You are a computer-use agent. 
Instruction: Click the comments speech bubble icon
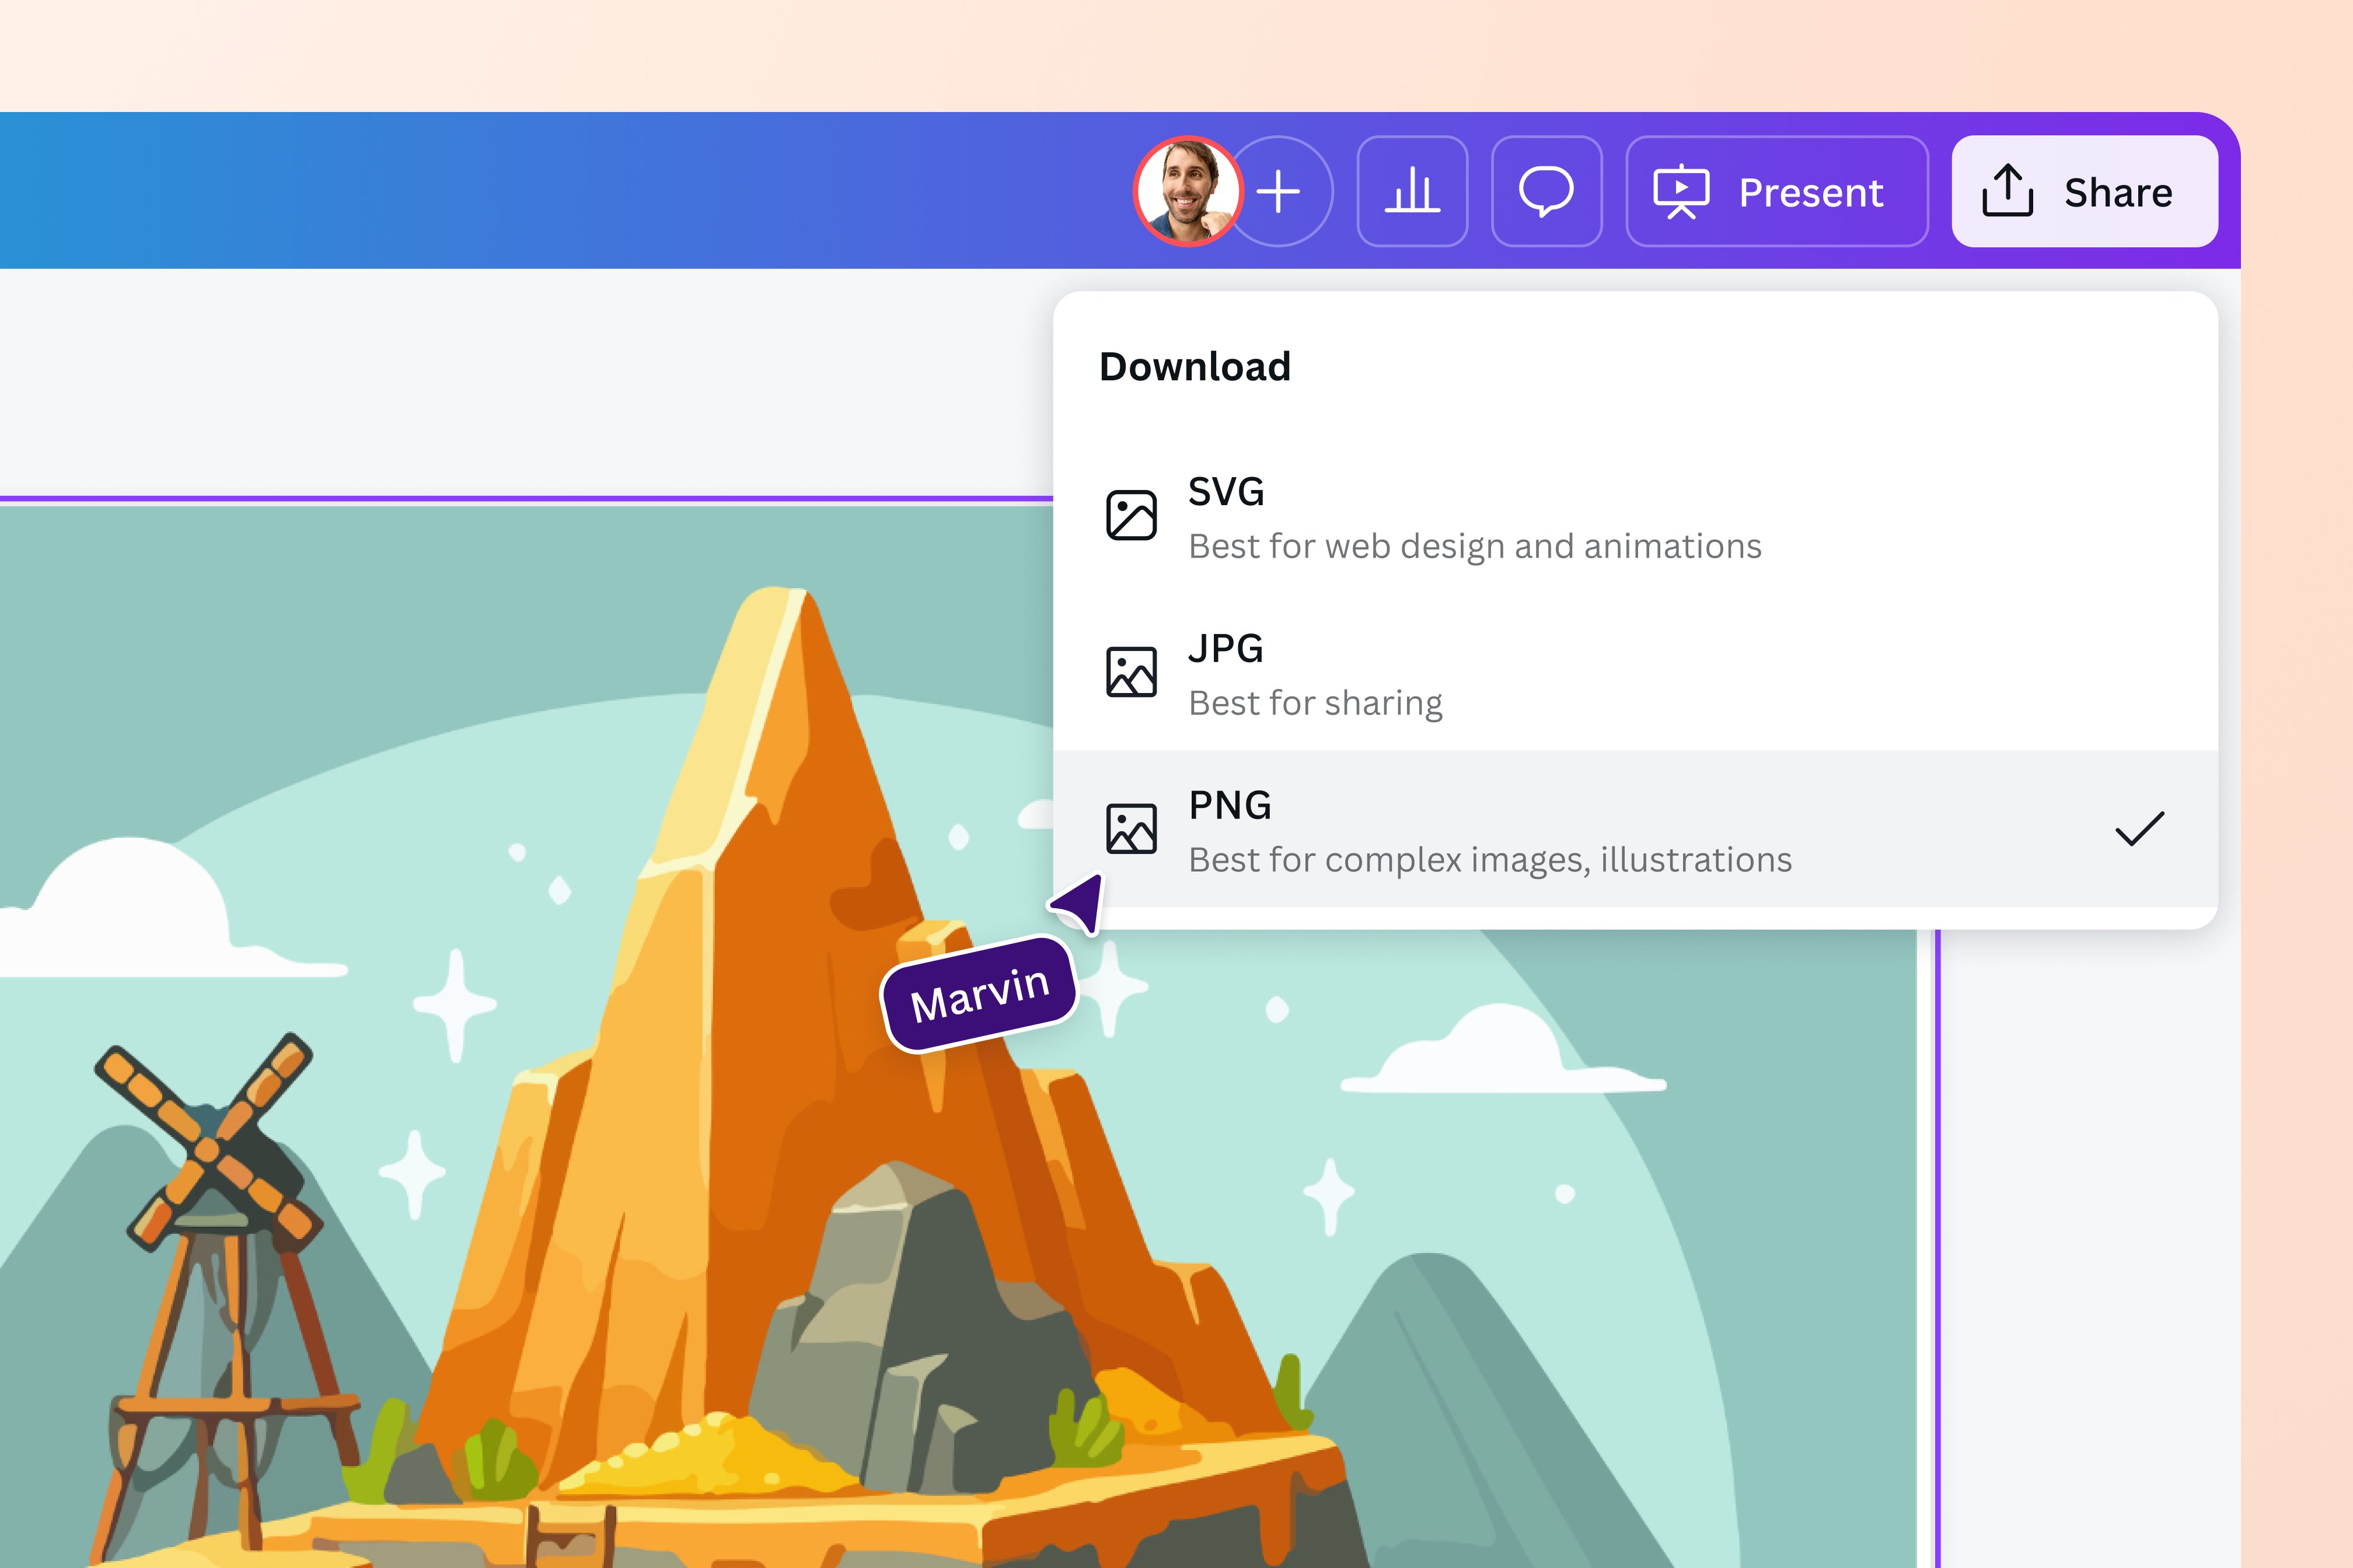click(x=1546, y=192)
